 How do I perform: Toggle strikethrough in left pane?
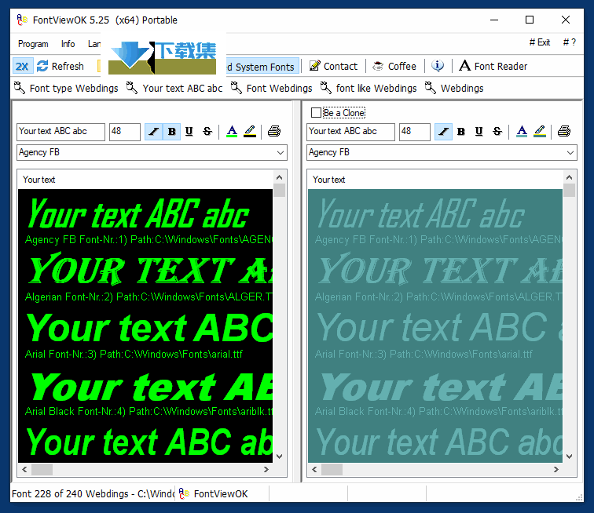tap(207, 132)
